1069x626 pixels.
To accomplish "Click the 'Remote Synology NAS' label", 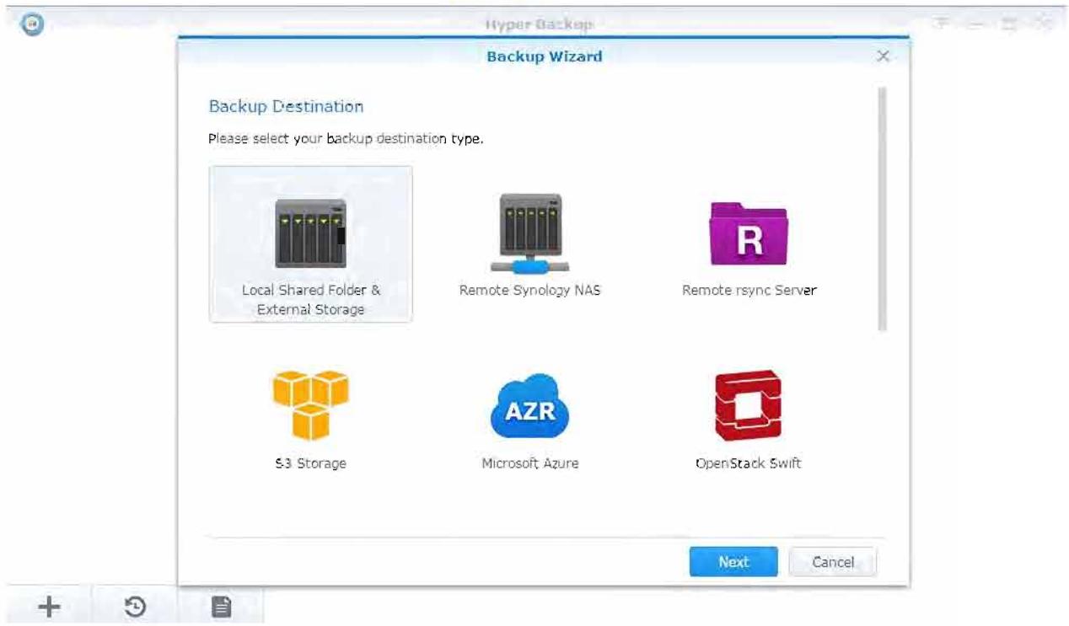I will (x=529, y=291).
